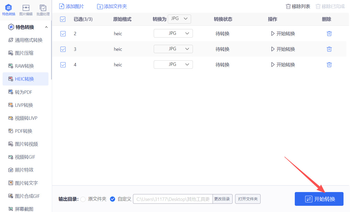
Task: Click the 添加图片 plus icon
Action: [62, 6]
